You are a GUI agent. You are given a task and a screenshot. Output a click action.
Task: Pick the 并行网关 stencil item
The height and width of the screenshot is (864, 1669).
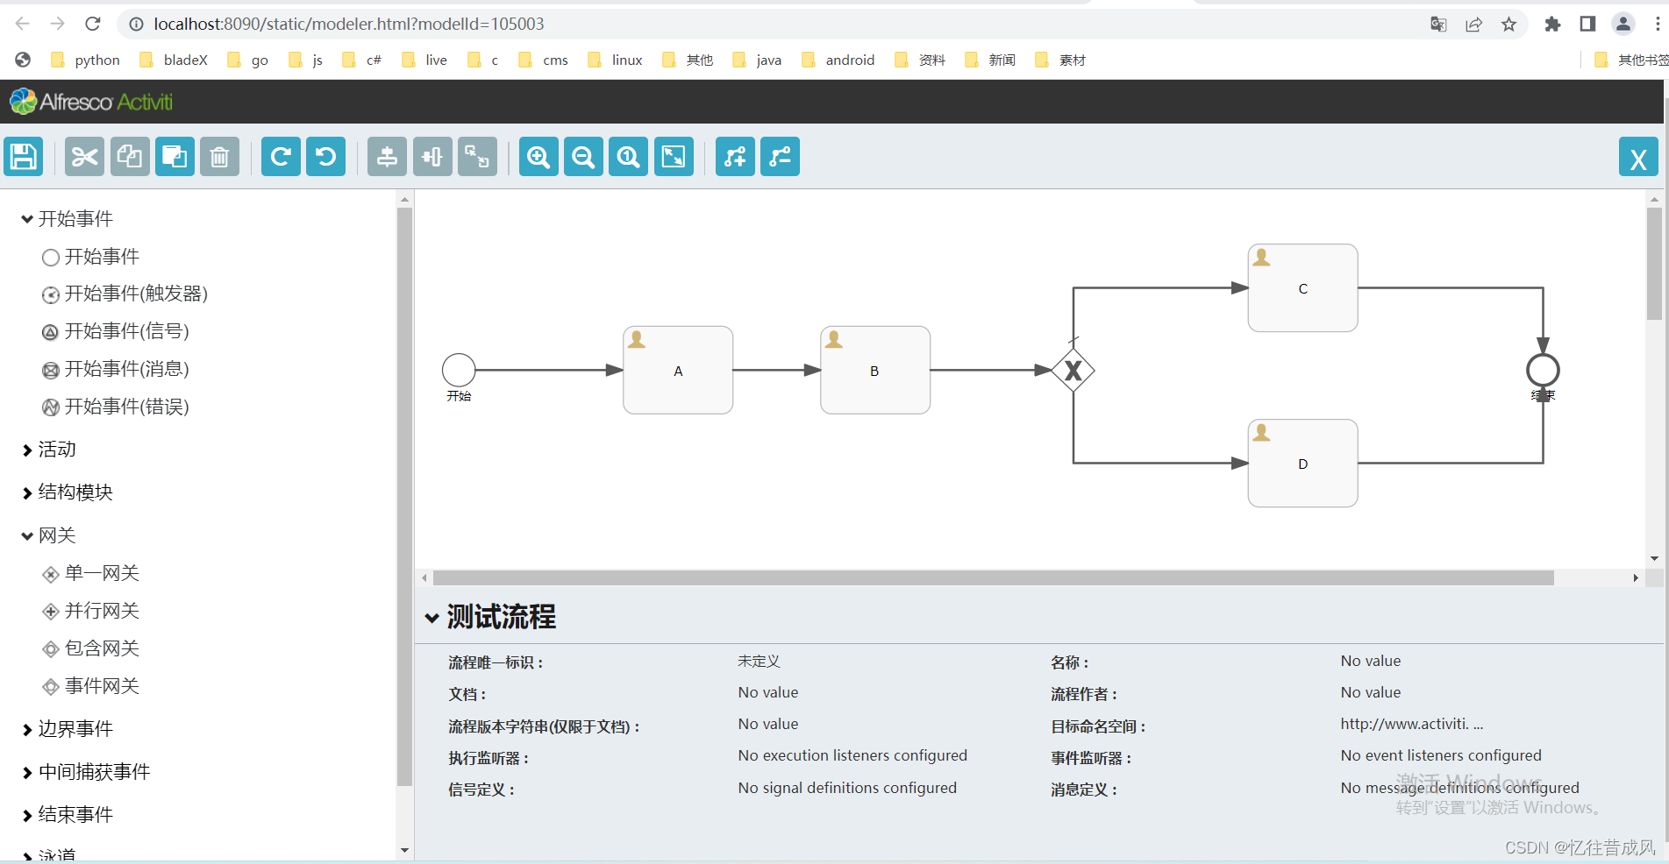click(x=91, y=611)
